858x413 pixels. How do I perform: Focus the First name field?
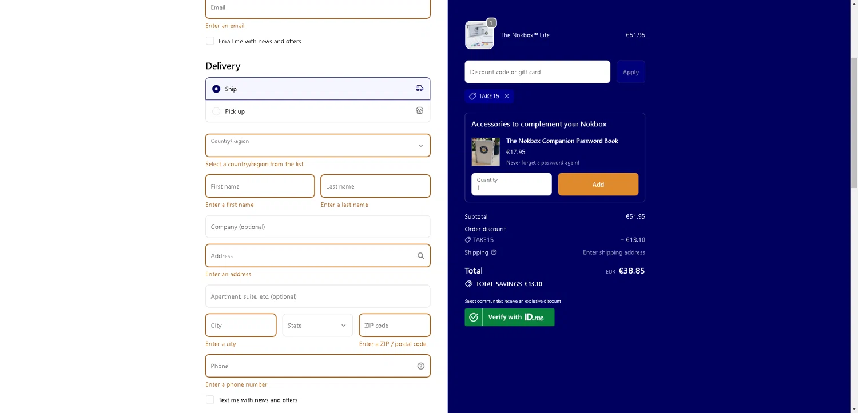point(260,186)
